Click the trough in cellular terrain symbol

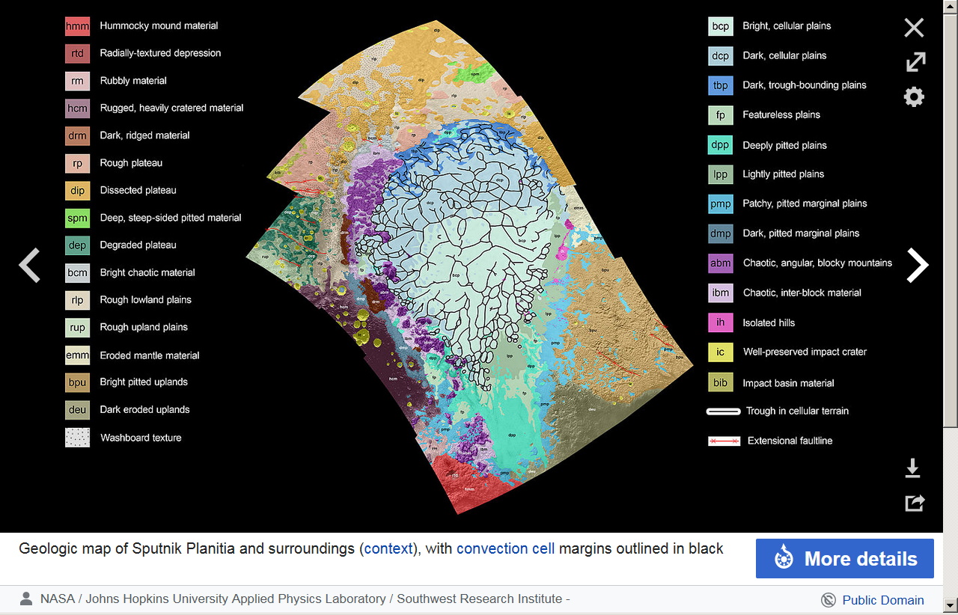tap(723, 411)
